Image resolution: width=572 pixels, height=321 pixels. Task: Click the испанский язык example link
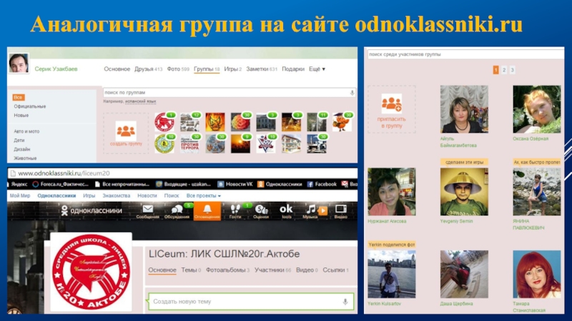click(140, 101)
